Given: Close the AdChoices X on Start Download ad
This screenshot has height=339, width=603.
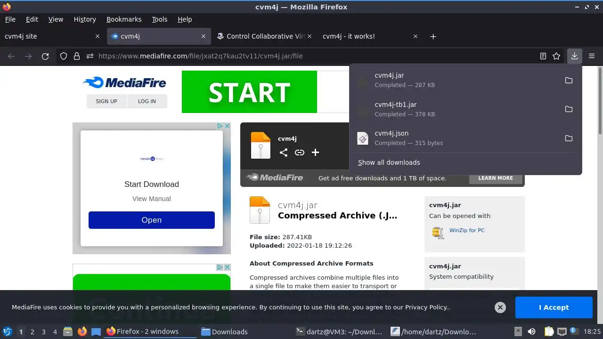Looking at the screenshot, I should click(x=227, y=126).
